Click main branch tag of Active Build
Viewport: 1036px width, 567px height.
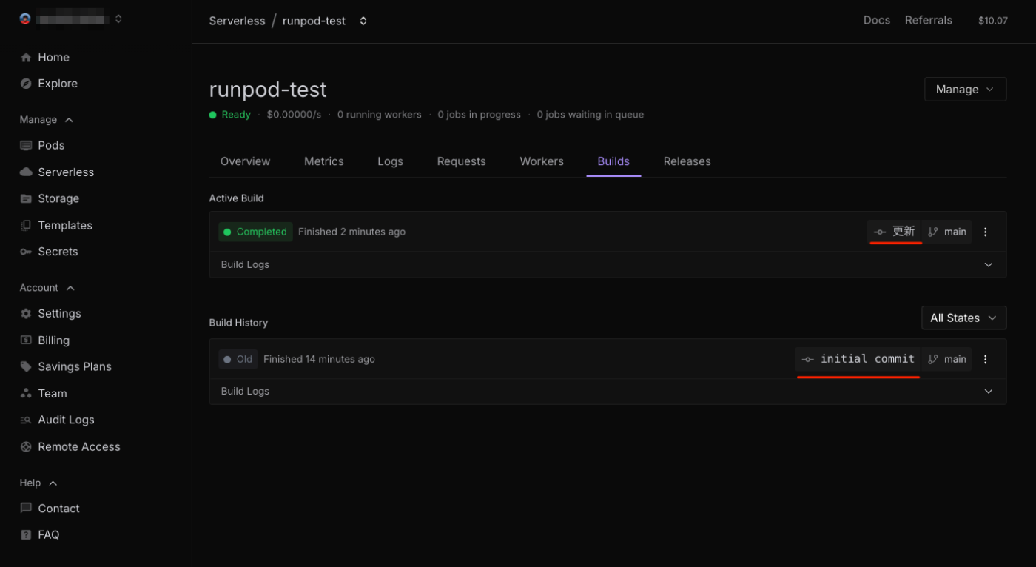947,232
